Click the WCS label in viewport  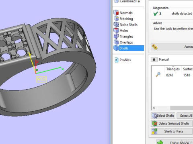41,79
